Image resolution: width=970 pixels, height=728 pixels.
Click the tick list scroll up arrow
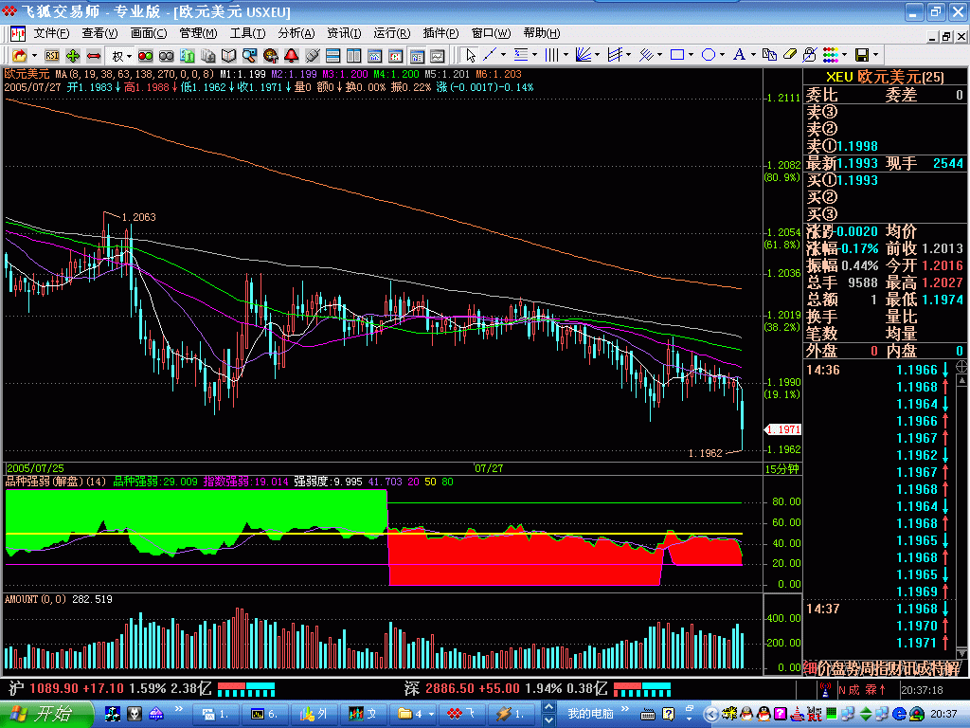point(962,381)
